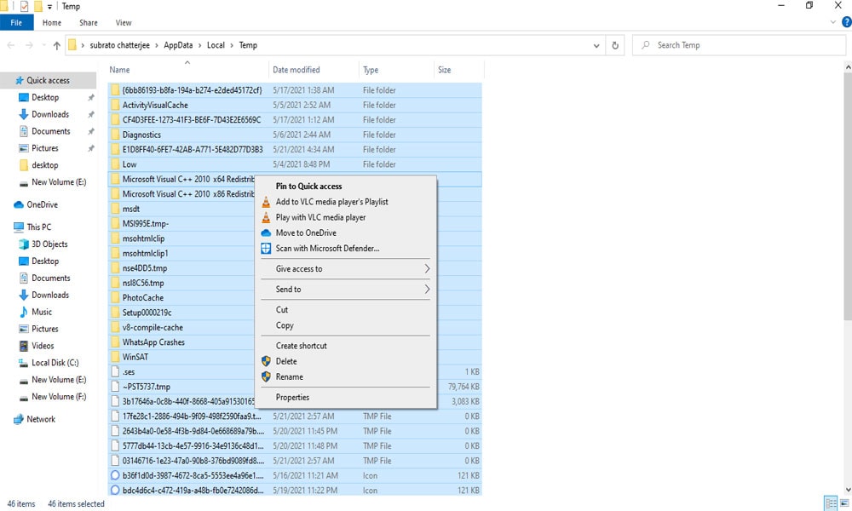Image resolution: width=852 pixels, height=511 pixels.
Task: Click the Defender icon beside Scan option
Action: pyautogui.click(x=266, y=249)
